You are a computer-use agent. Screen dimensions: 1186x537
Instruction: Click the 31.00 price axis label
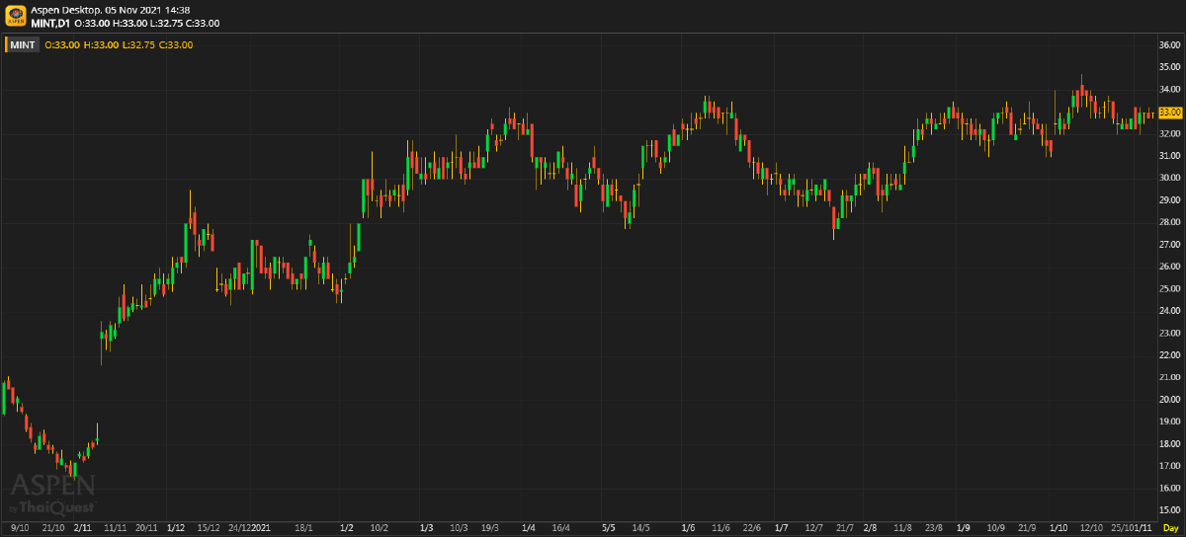[x=1170, y=156]
